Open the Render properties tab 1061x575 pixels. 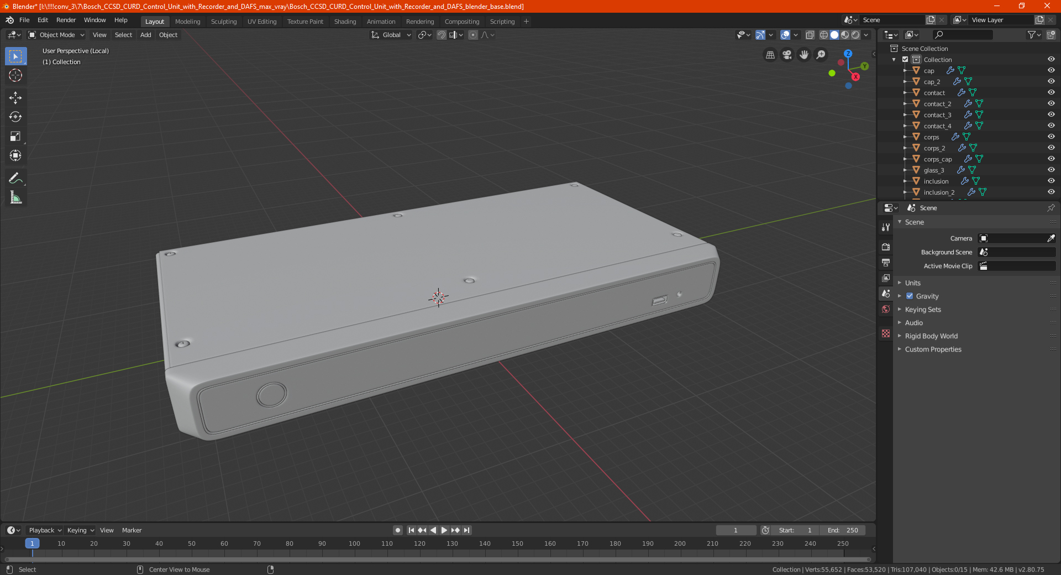(x=886, y=247)
